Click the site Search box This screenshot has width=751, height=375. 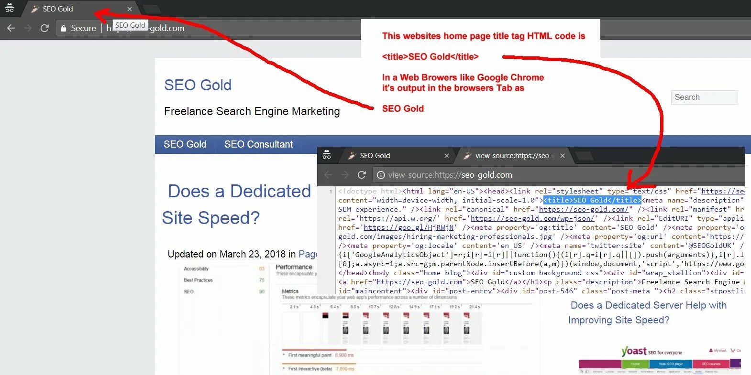pos(704,97)
